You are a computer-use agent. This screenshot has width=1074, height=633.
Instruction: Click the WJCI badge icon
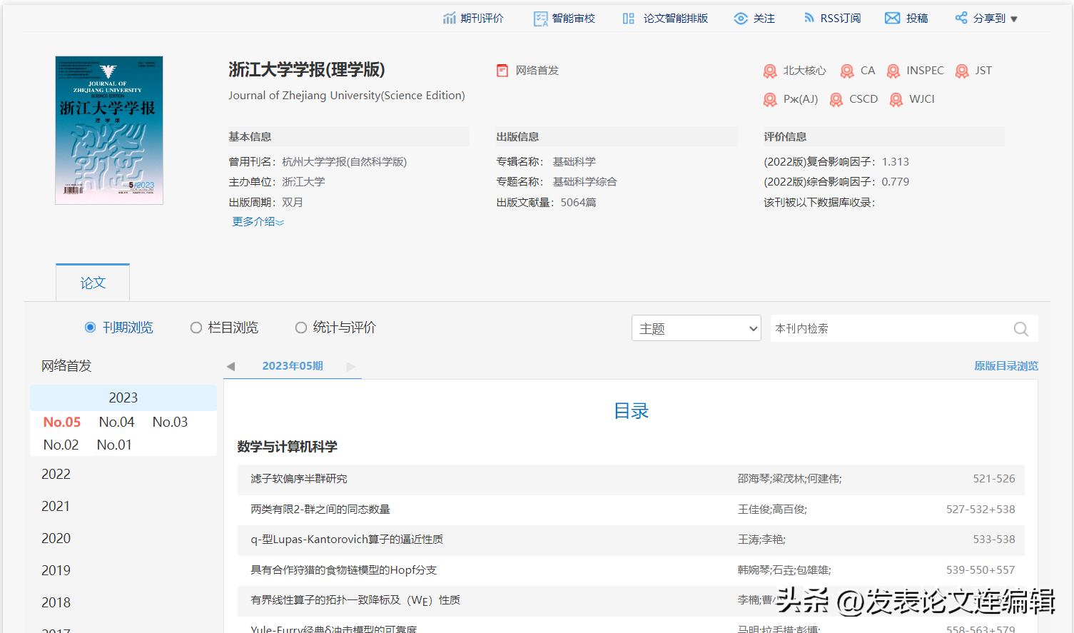896,100
